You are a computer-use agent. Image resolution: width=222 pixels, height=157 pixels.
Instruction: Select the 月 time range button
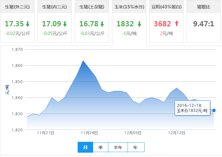click(85, 147)
